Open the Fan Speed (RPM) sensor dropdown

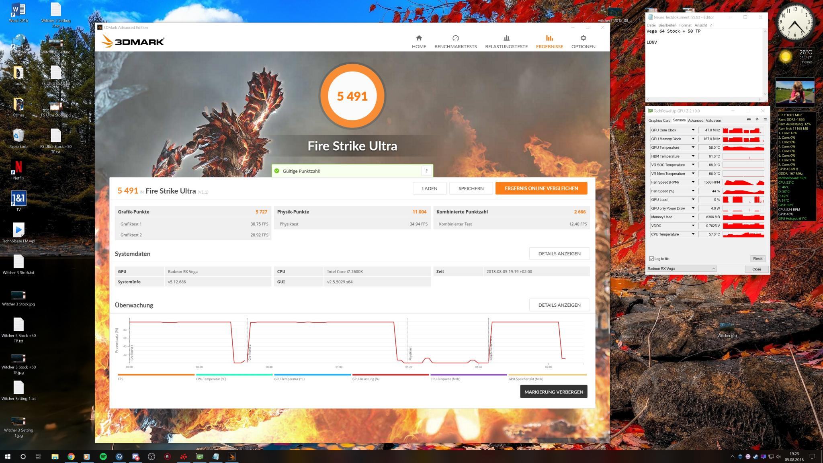tap(693, 182)
